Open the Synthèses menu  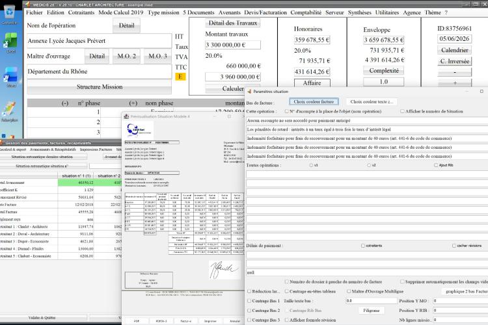coord(359,12)
